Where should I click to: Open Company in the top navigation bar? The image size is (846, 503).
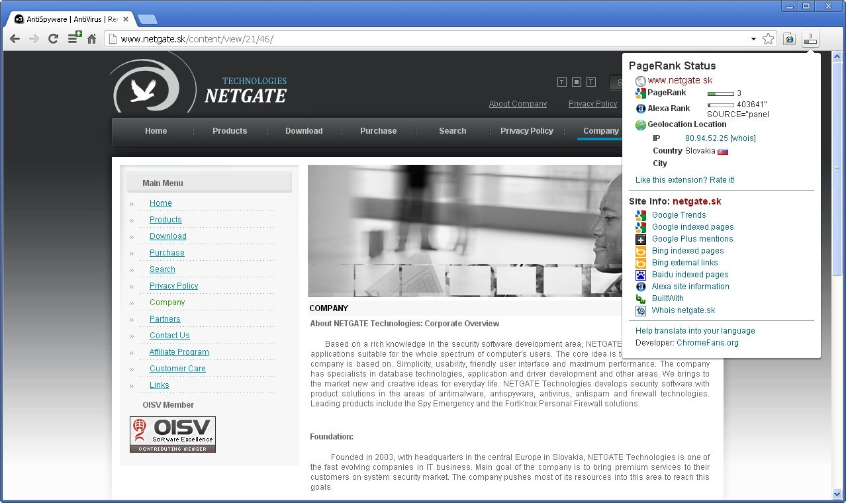click(601, 131)
